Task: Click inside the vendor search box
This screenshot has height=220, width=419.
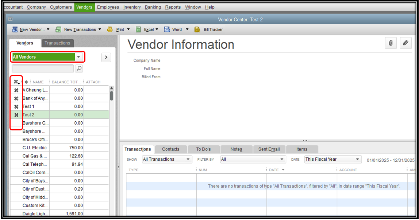Action: (42, 68)
